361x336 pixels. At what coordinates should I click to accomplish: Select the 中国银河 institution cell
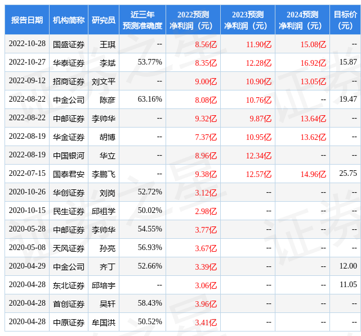(x=69, y=156)
